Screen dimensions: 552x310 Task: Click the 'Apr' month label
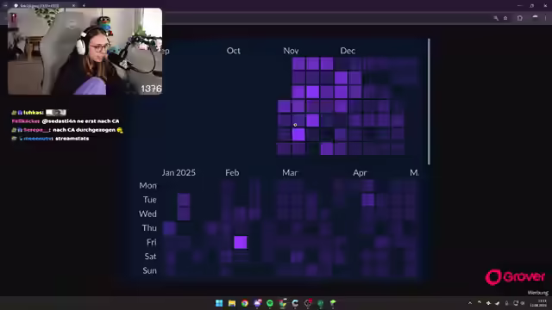(360, 172)
